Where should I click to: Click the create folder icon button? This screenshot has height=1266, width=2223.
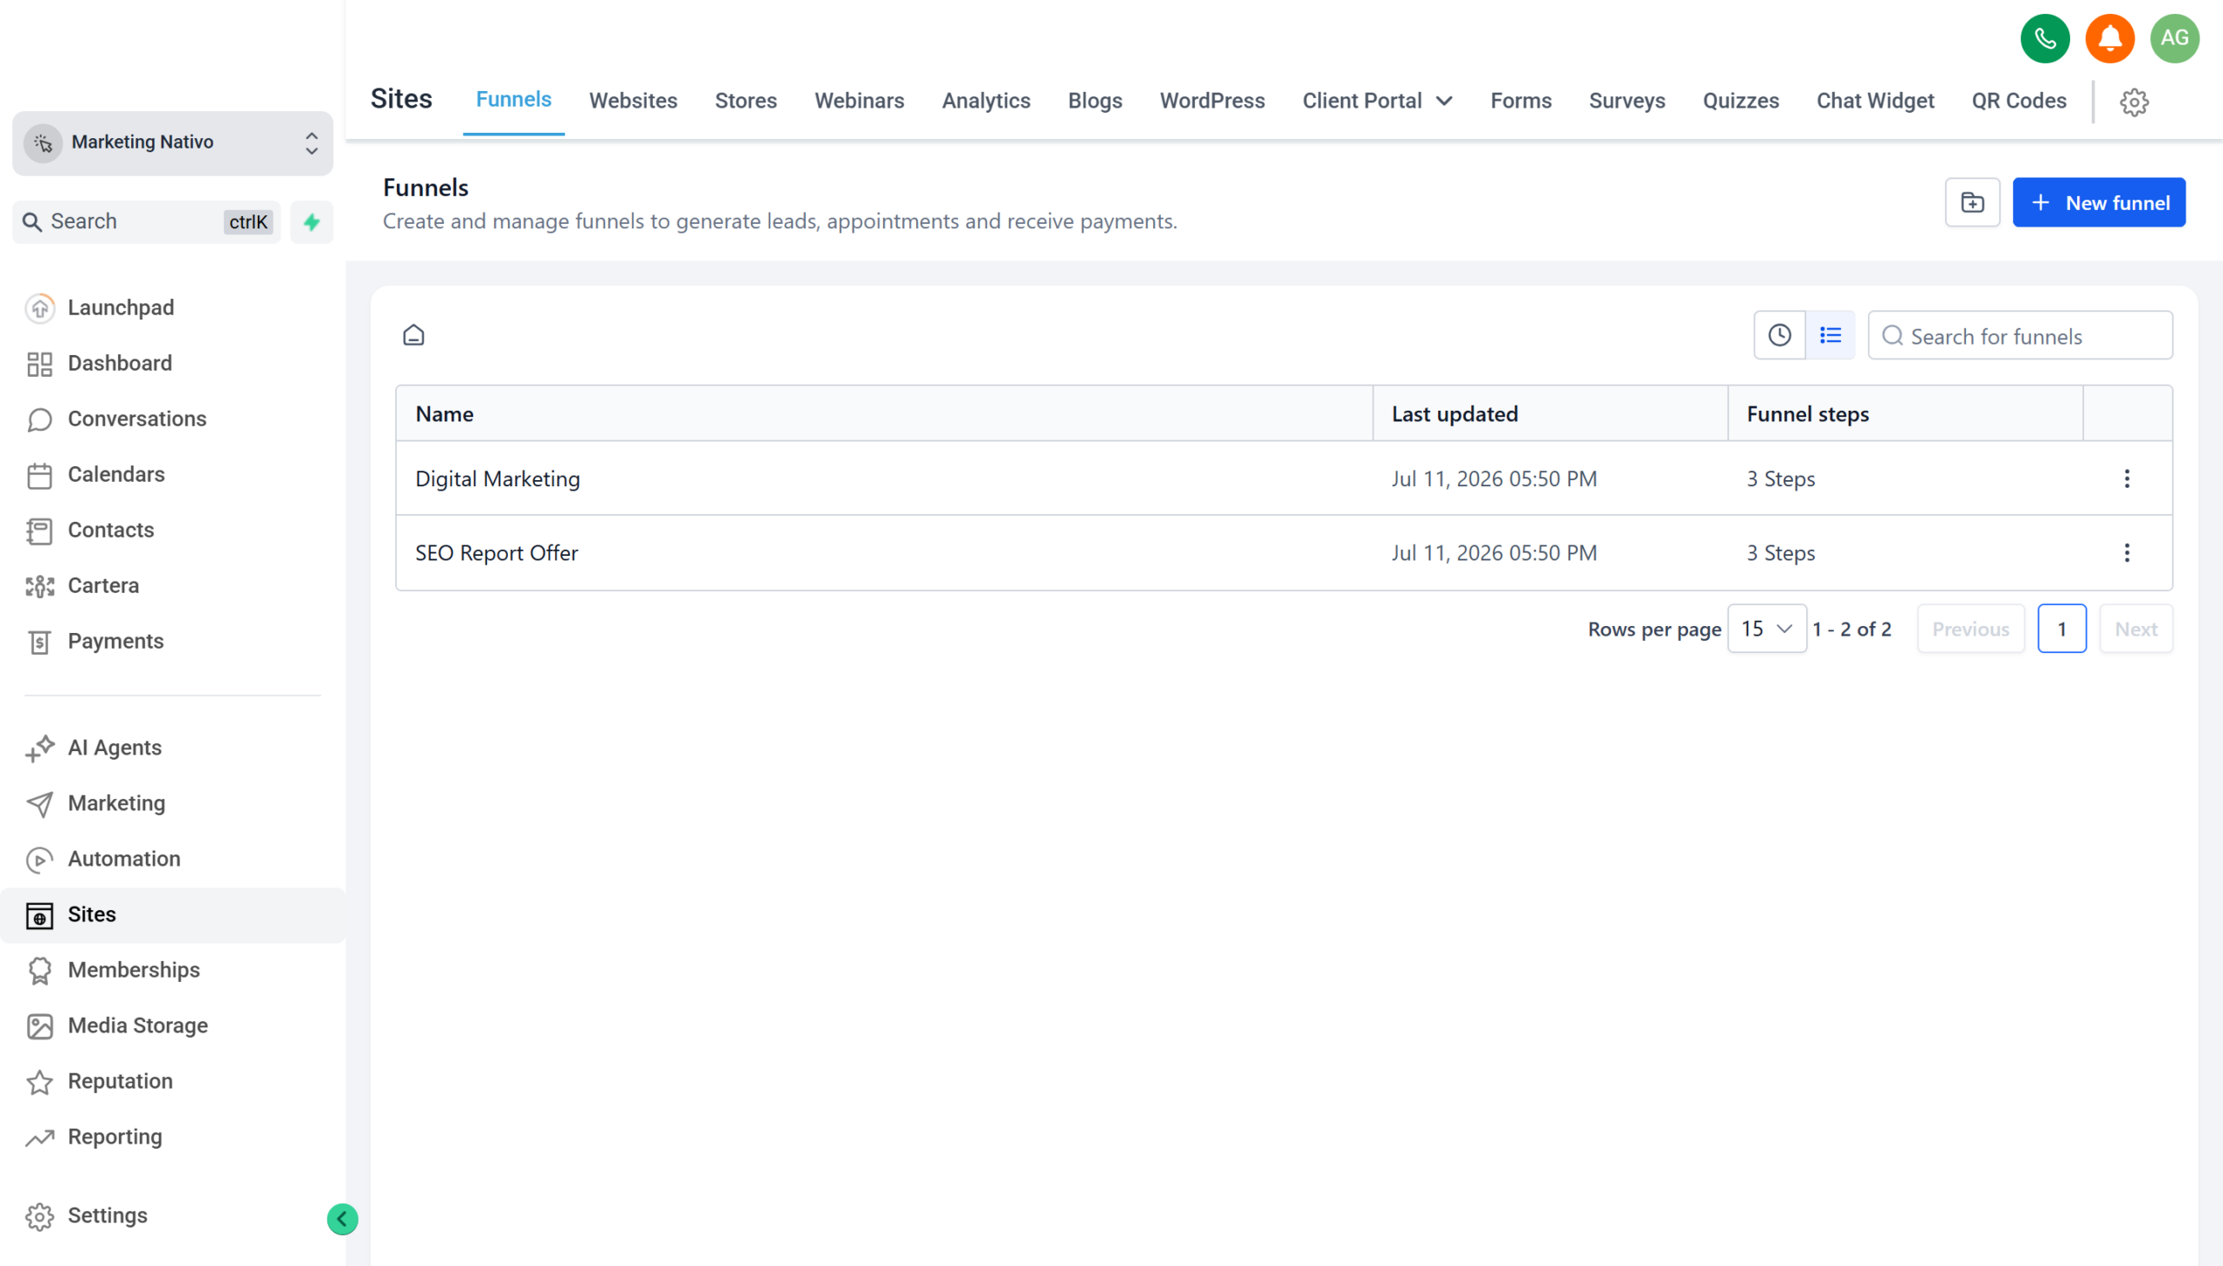pyautogui.click(x=1972, y=202)
